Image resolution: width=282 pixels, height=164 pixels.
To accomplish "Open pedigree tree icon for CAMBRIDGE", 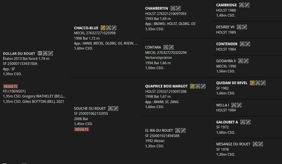I will click(x=242, y=5).
